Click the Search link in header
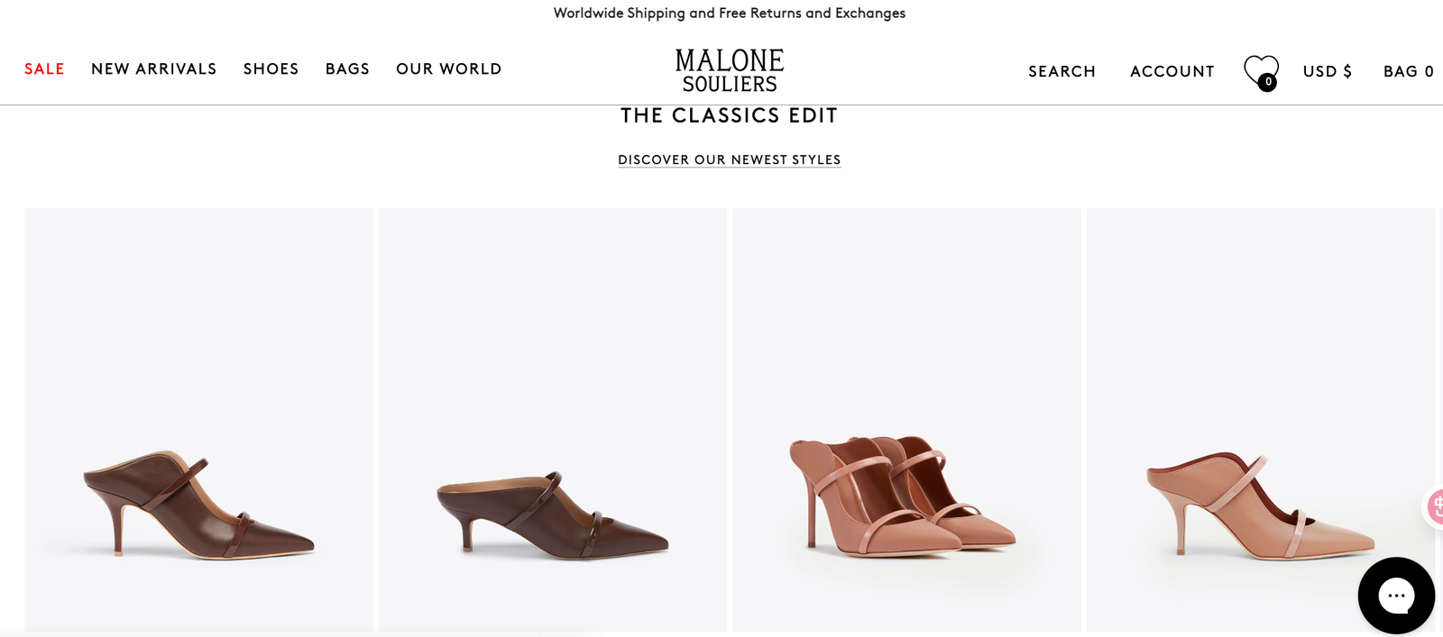 (1062, 71)
